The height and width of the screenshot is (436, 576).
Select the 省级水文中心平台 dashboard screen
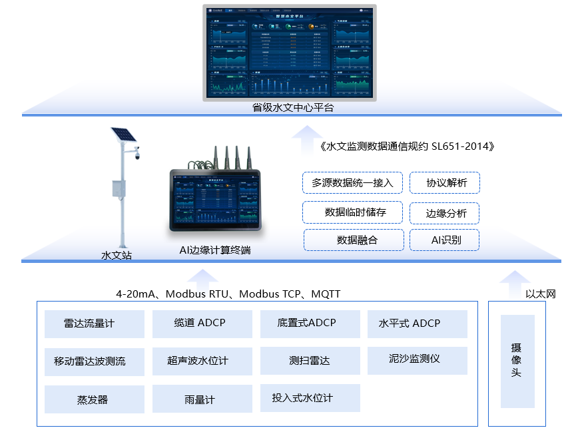pyautogui.click(x=290, y=52)
